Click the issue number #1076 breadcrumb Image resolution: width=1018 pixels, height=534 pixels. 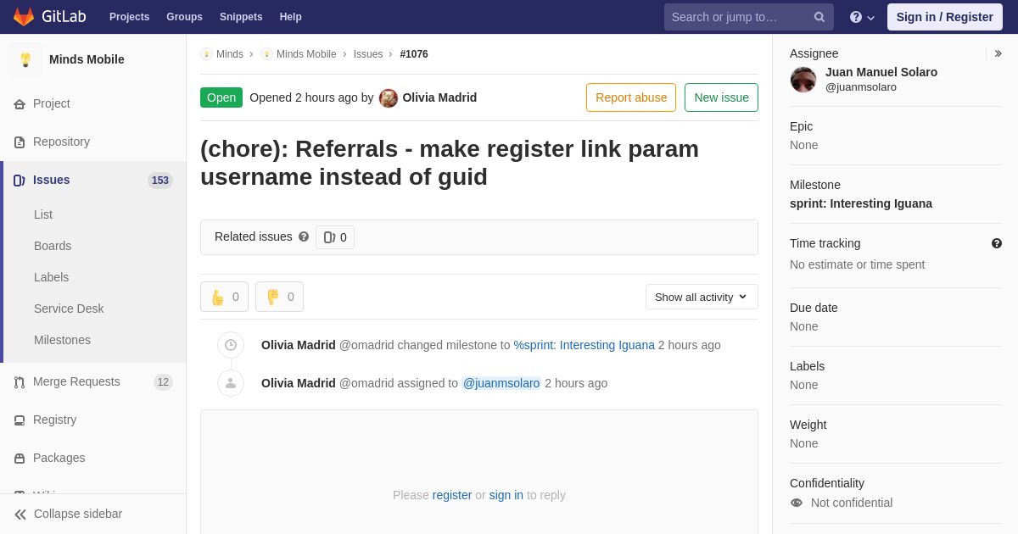pos(414,54)
